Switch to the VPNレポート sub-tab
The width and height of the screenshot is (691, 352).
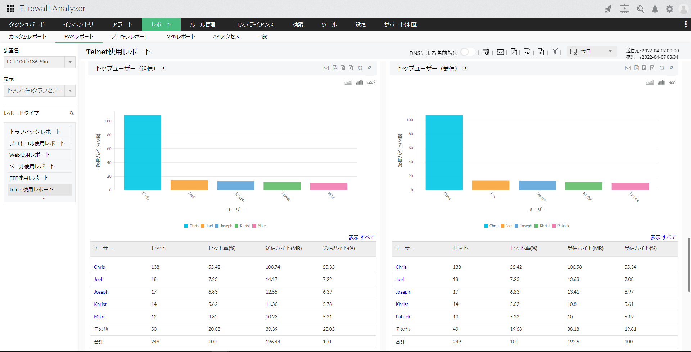pos(181,36)
